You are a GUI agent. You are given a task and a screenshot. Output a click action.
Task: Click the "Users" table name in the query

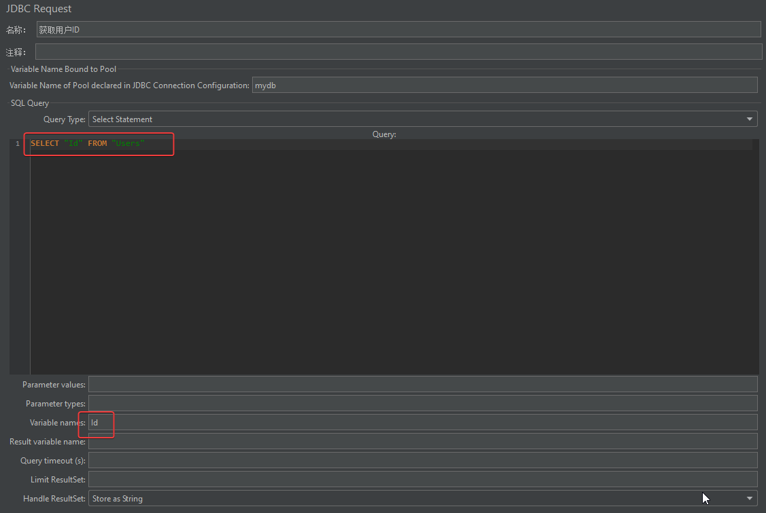click(x=128, y=144)
